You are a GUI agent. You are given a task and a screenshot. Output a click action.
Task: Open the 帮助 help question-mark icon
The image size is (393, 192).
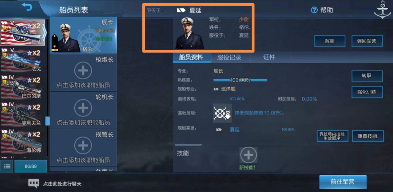pos(314,10)
